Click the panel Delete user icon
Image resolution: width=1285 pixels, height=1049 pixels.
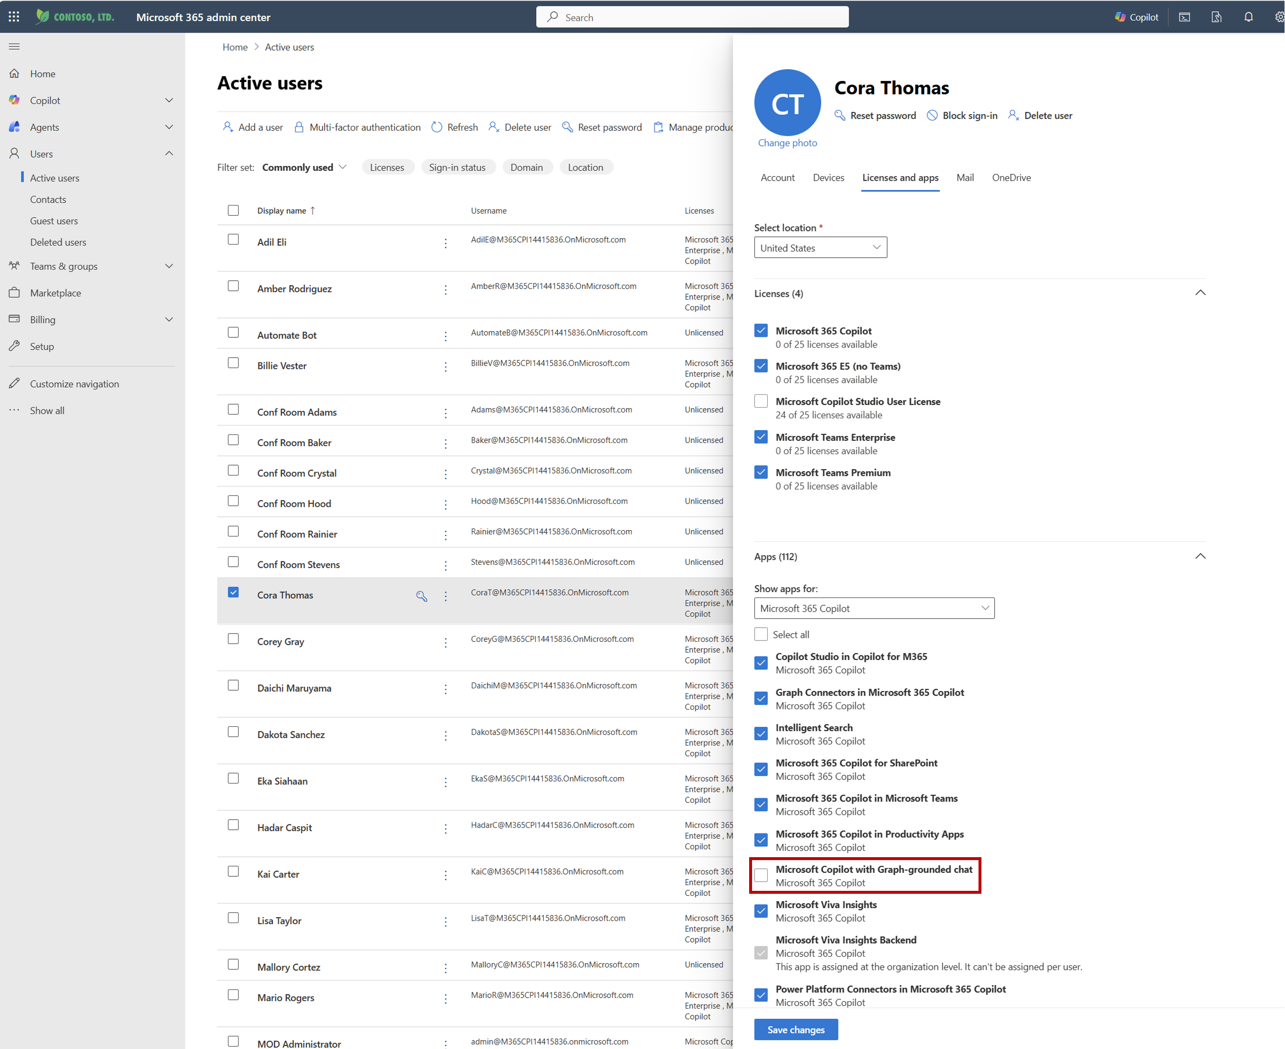pos(1014,115)
